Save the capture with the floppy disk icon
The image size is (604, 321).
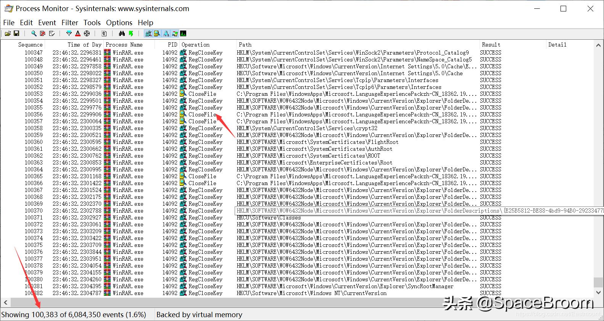tap(16, 34)
